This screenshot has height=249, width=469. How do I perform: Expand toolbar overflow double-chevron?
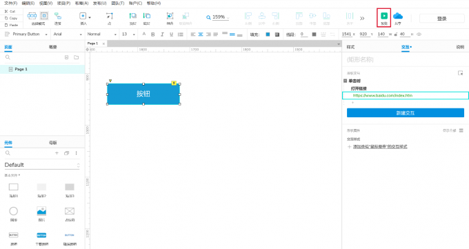click(362, 18)
